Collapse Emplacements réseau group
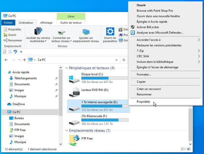Viewport: 204px width, 154px height. coord(67,131)
